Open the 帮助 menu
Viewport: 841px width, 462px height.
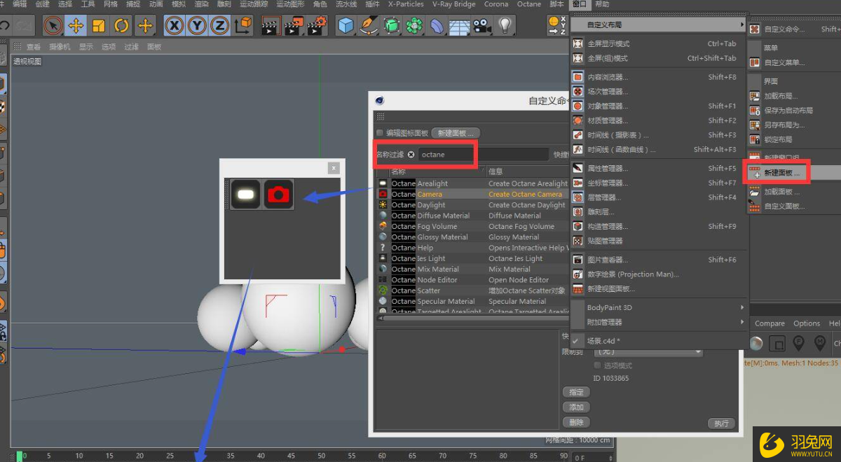[x=602, y=4]
